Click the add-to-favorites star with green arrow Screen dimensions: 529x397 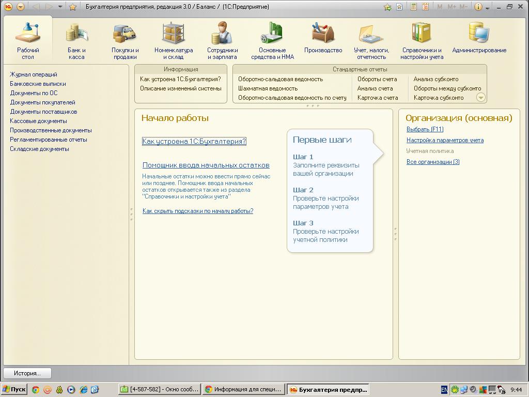point(387,7)
